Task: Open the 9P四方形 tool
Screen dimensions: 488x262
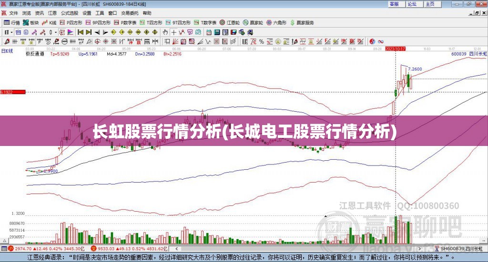Action: pos(98,23)
